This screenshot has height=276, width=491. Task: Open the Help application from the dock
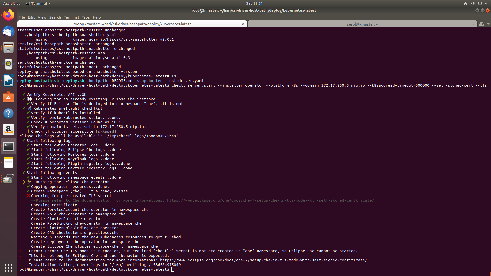tap(8, 113)
